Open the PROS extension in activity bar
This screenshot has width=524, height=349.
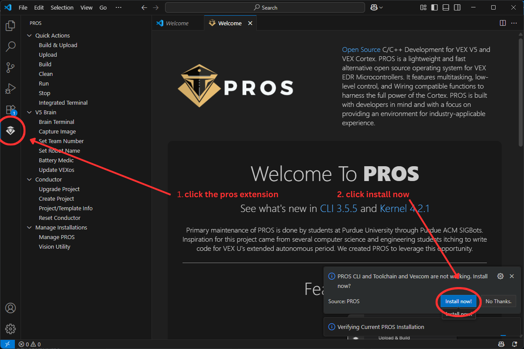[10, 130]
